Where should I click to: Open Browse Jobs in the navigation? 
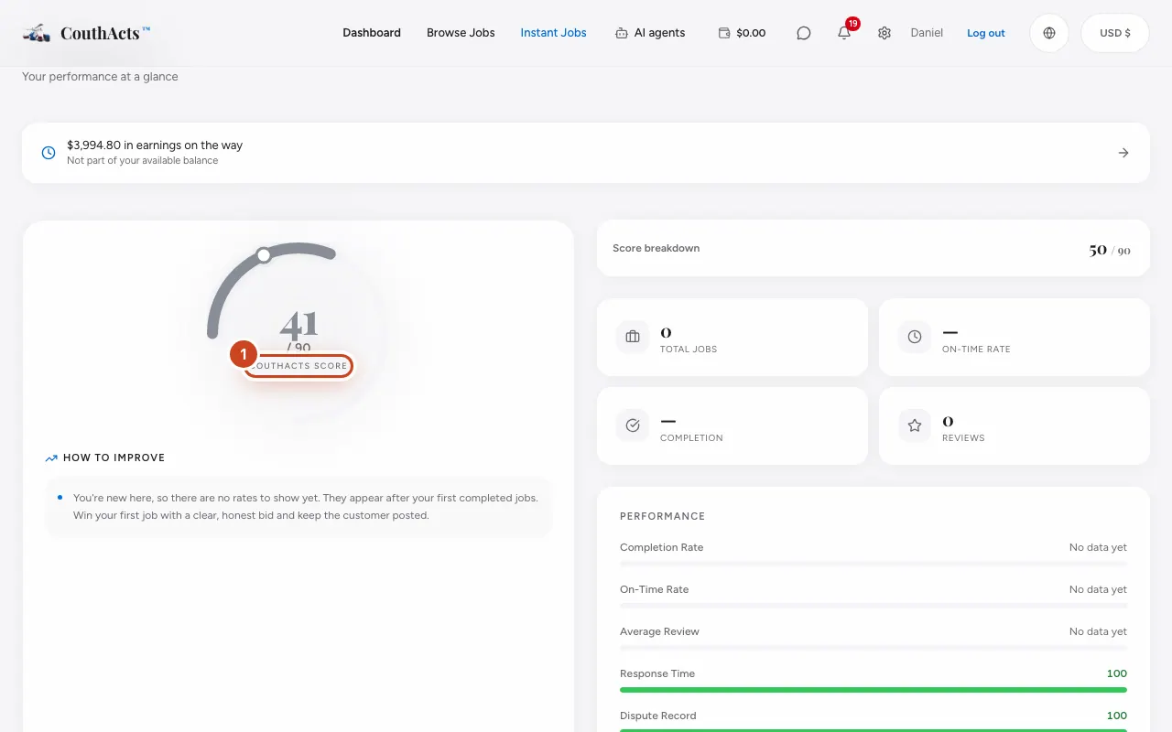(461, 33)
